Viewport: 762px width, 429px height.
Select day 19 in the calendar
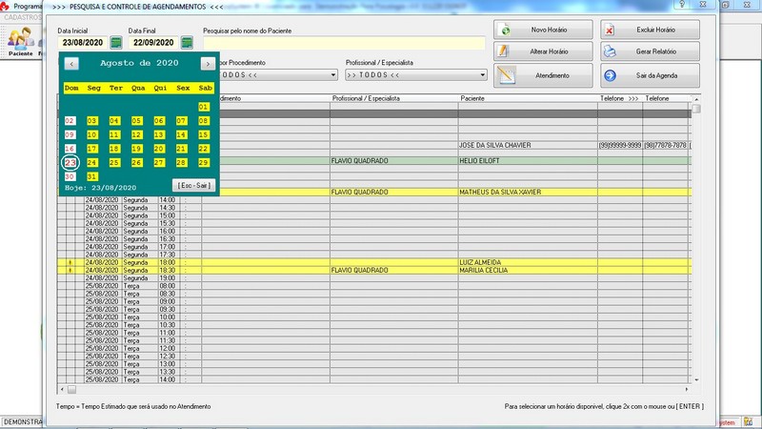tap(136, 149)
